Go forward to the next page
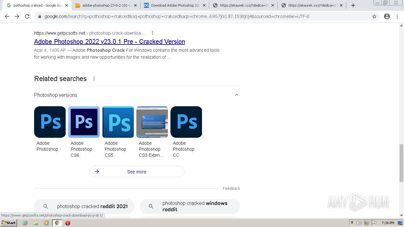404x227 pixels. pyautogui.click(x=17, y=16)
